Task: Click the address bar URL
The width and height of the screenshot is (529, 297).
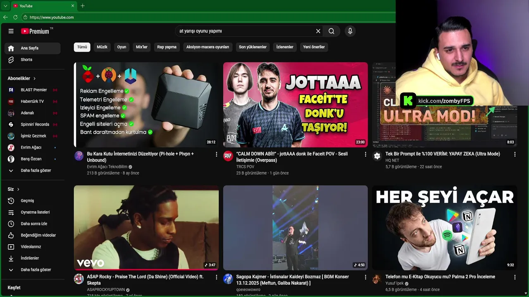Action: click(52, 17)
